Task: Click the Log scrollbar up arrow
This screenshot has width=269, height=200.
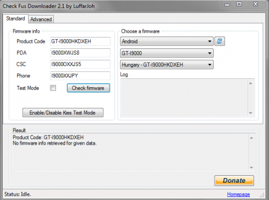Action: click(x=251, y=83)
